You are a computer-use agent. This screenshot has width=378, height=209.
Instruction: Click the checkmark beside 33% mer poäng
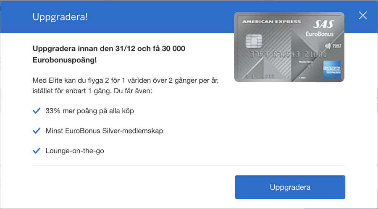[x=37, y=111]
